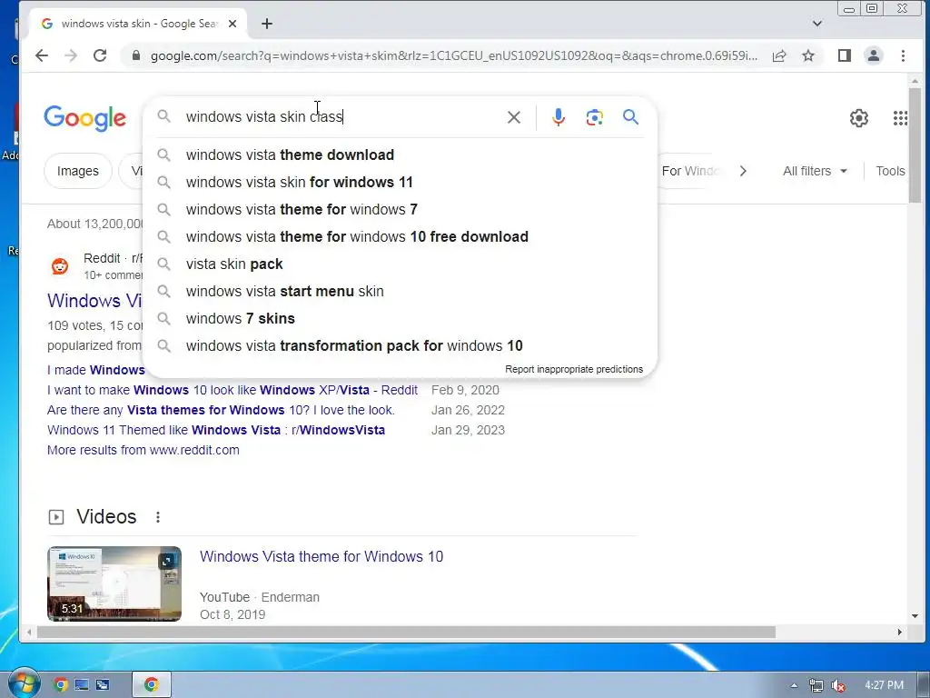This screenshot has height=698, width=930.
Task: Click the page scroll-down arrow
Action: [x=915, y=616]
